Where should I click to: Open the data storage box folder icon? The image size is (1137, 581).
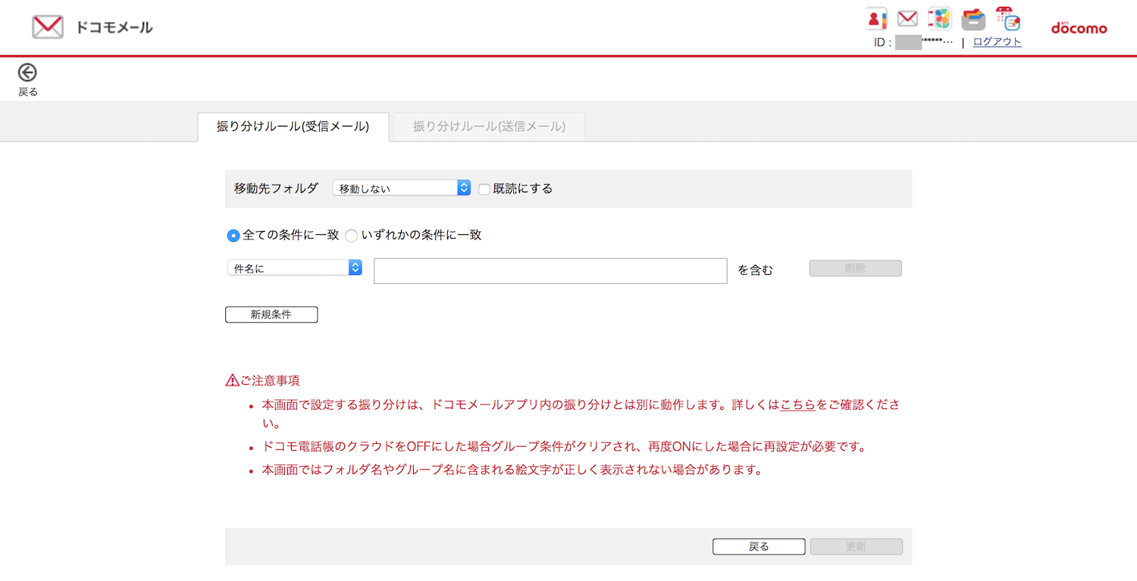click(x=973, y=19)
